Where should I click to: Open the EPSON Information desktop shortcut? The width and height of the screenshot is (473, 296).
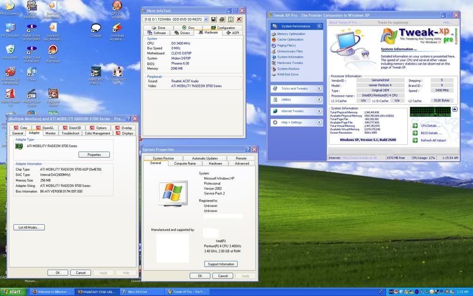click(32, 10)
